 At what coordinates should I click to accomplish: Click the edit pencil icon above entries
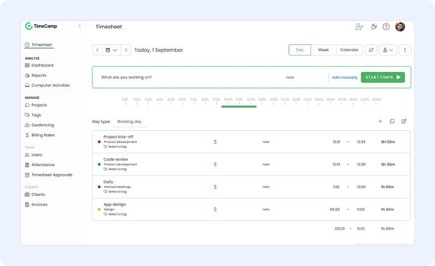pos(404,121)
